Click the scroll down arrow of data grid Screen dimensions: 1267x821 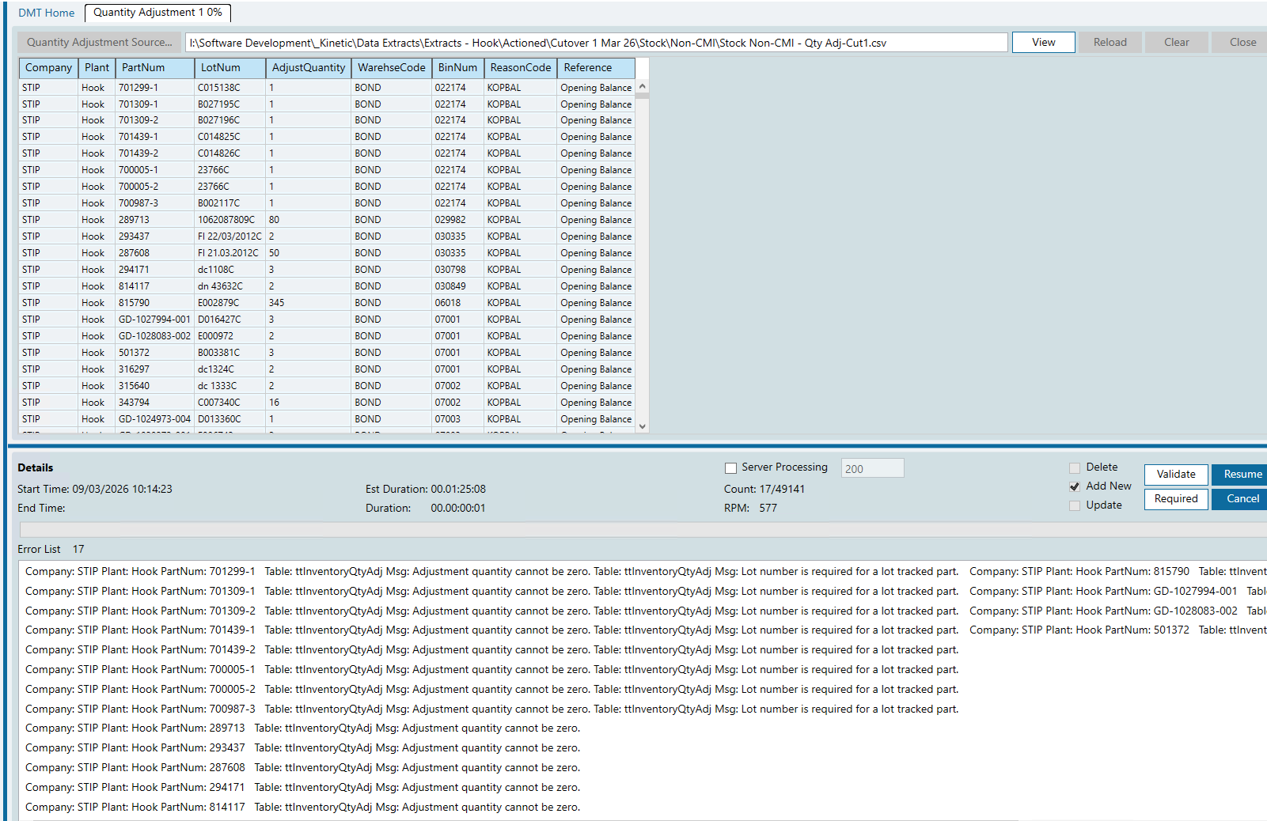(643, 426)
